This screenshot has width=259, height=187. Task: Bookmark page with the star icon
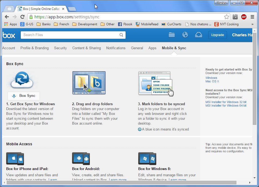click(x=226, y=17)
